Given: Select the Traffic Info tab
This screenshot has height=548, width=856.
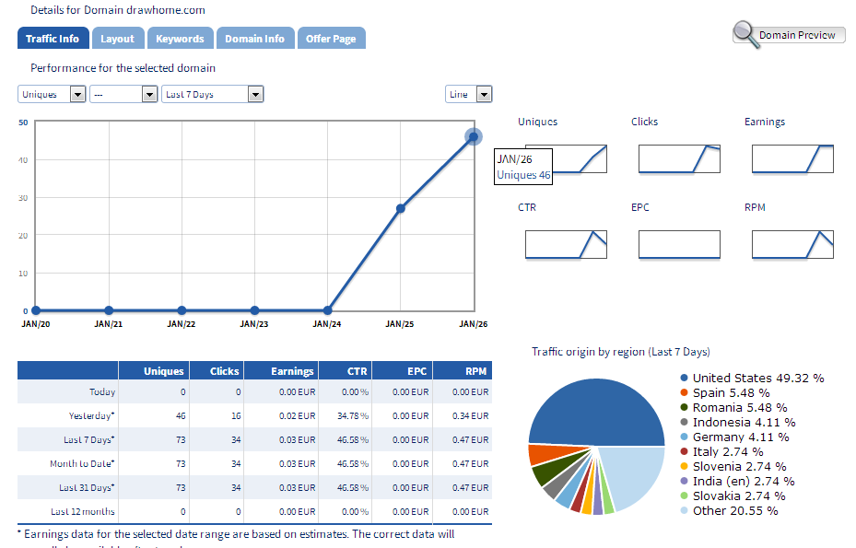Looking at the screenshot, I should coord(53,39).
